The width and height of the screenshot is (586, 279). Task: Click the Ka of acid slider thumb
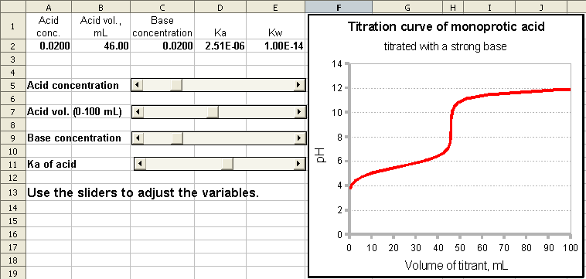227,164
